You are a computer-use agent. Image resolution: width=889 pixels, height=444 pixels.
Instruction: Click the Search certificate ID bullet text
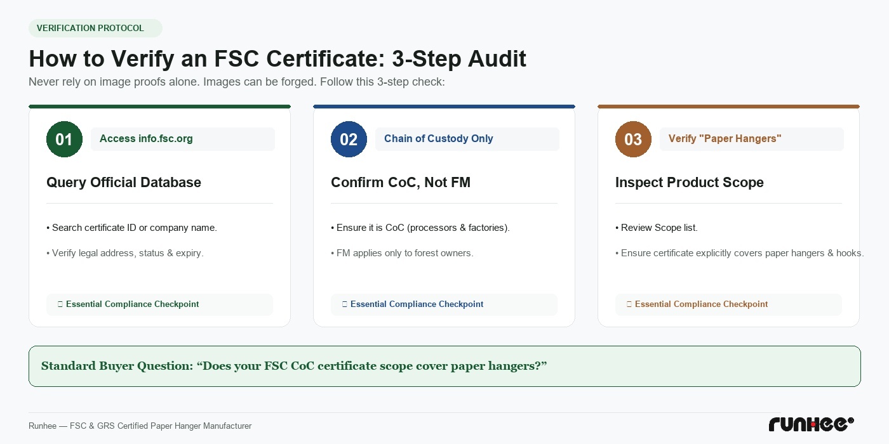tap(131, 228)
